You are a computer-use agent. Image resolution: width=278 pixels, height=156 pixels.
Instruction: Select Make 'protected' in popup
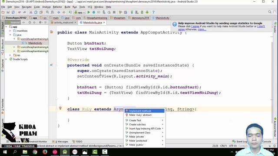[145, 141]
